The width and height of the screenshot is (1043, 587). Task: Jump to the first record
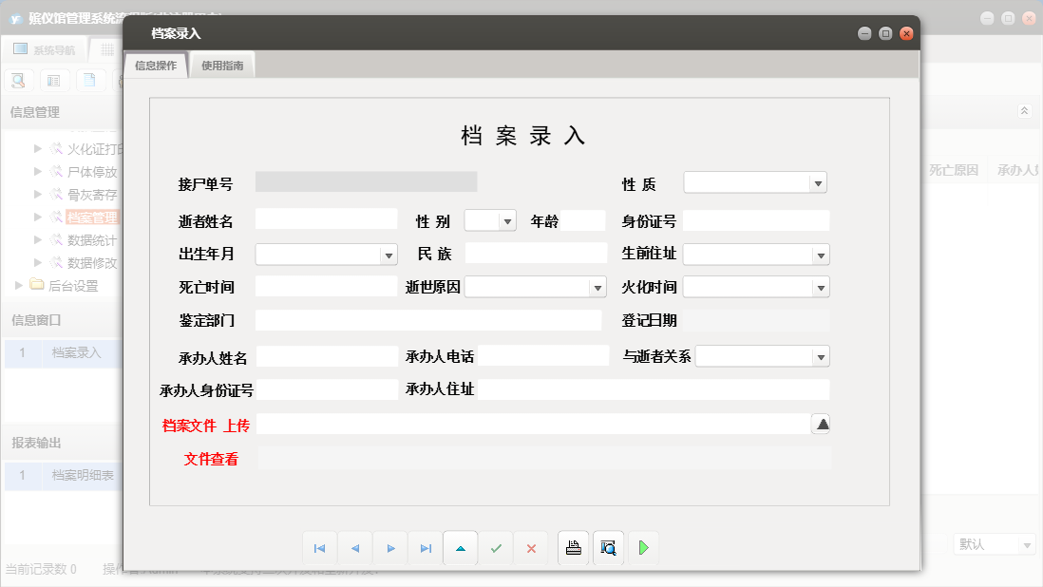(x=319, y=547)
